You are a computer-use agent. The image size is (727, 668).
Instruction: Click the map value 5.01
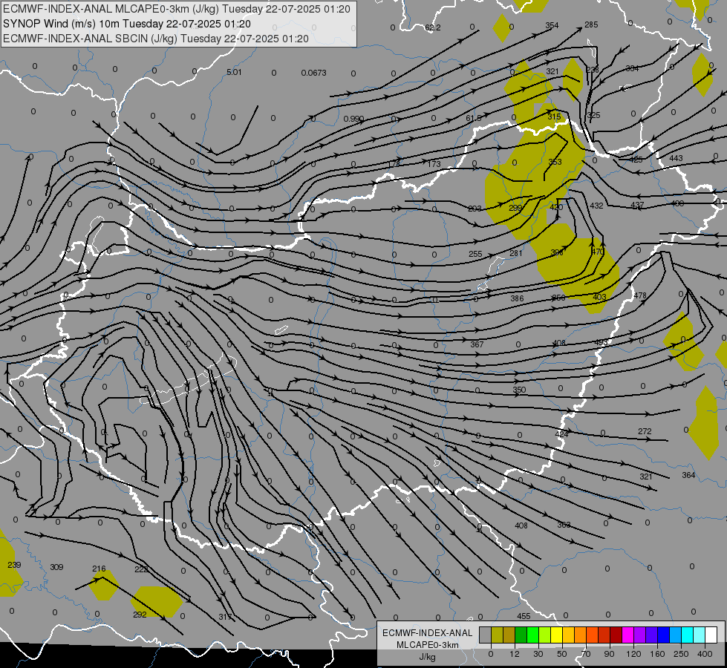(x=234, y=72)
